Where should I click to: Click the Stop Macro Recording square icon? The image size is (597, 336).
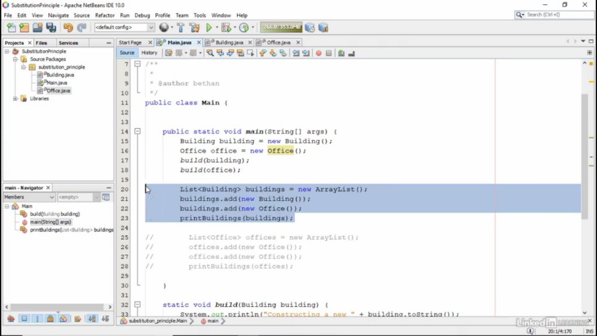point(328,53)
